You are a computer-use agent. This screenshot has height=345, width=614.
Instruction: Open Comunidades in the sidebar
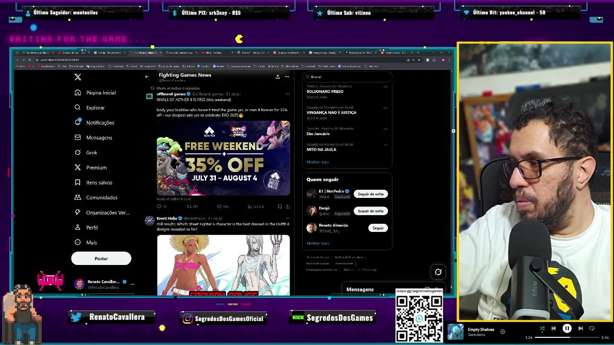[x=96, y=197]
